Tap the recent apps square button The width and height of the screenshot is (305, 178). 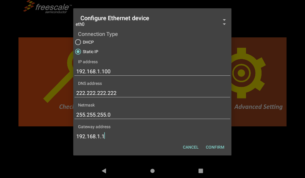coord(201,171)
